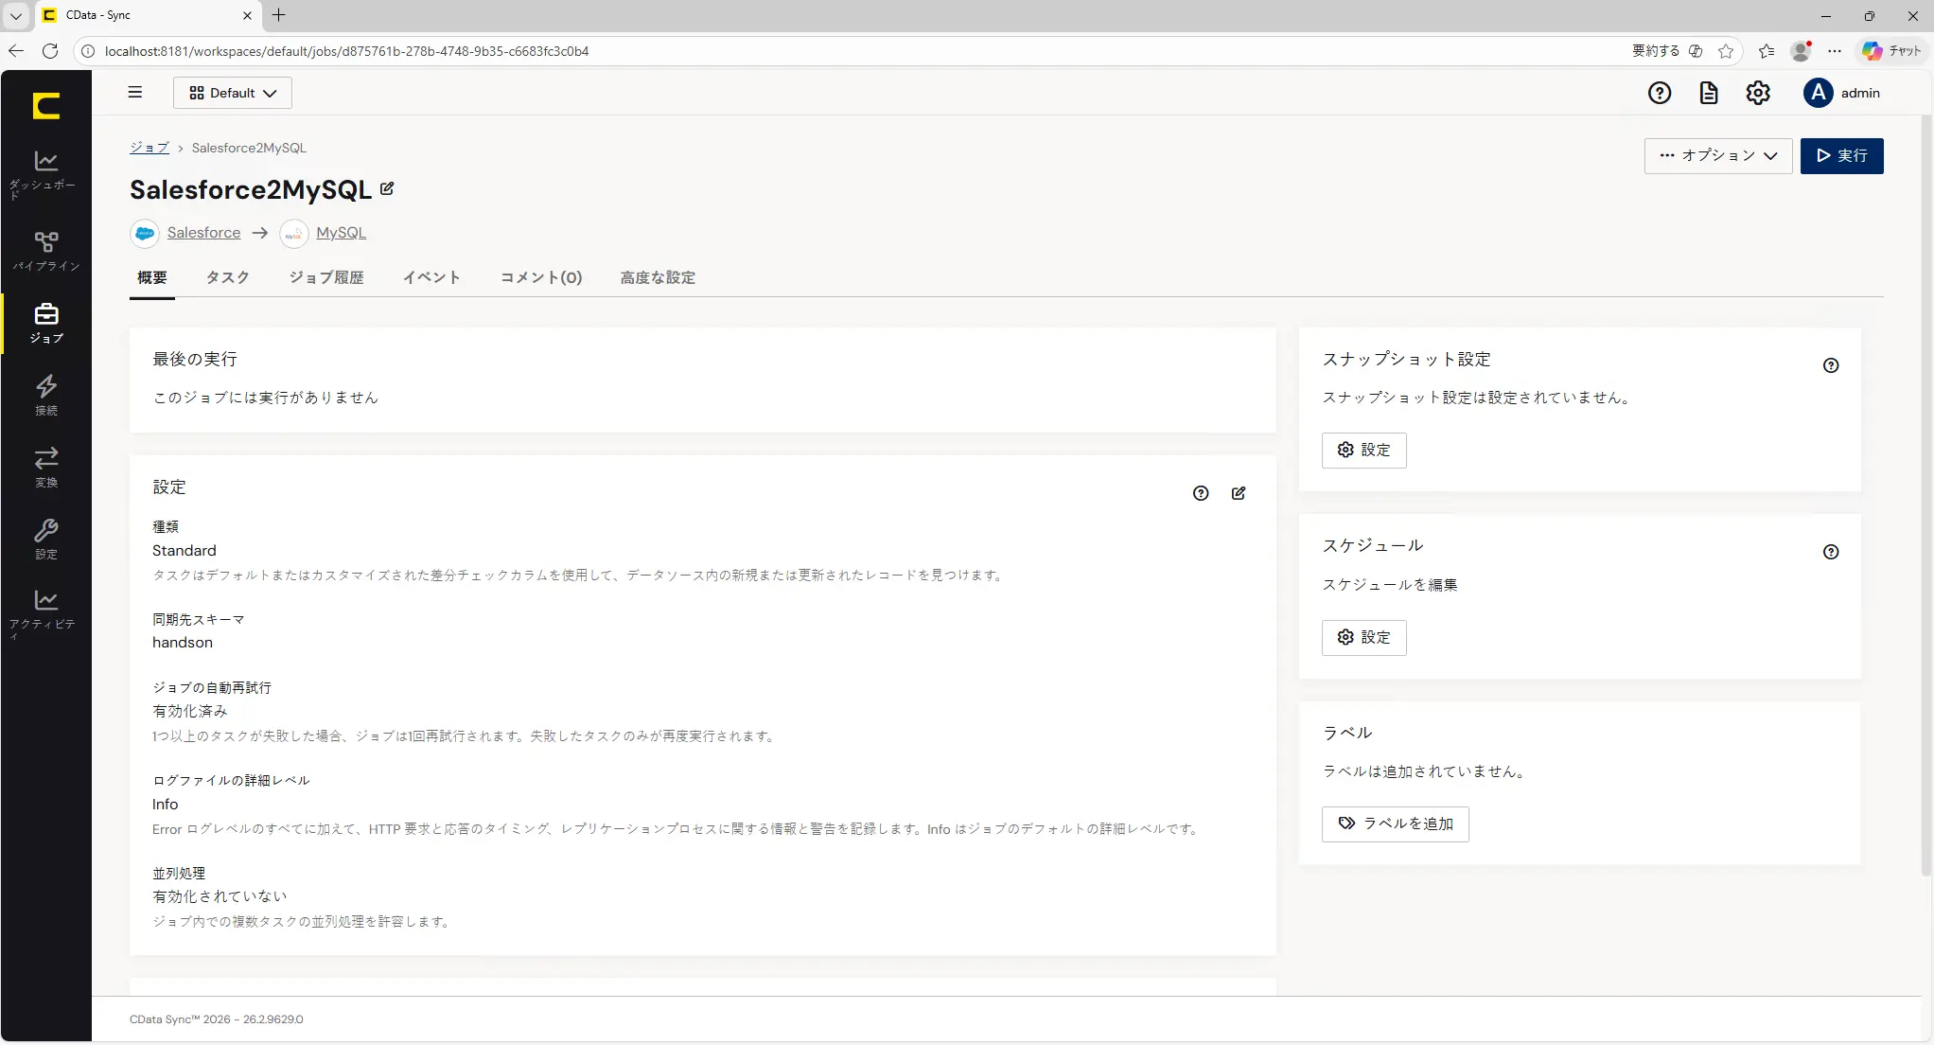Image resolution: width=1934 pixels, height=1045 pixels.
Task: Click the MySQL connection icon
Action: click(x=294, y=233)
